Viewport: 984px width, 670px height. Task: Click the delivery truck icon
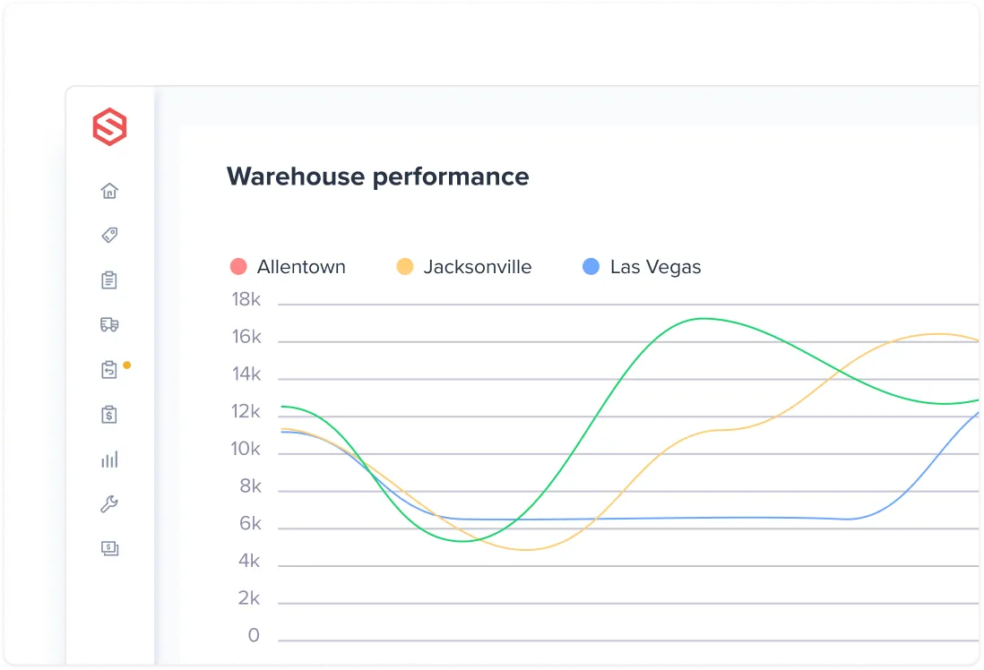(x=109, y=324)
